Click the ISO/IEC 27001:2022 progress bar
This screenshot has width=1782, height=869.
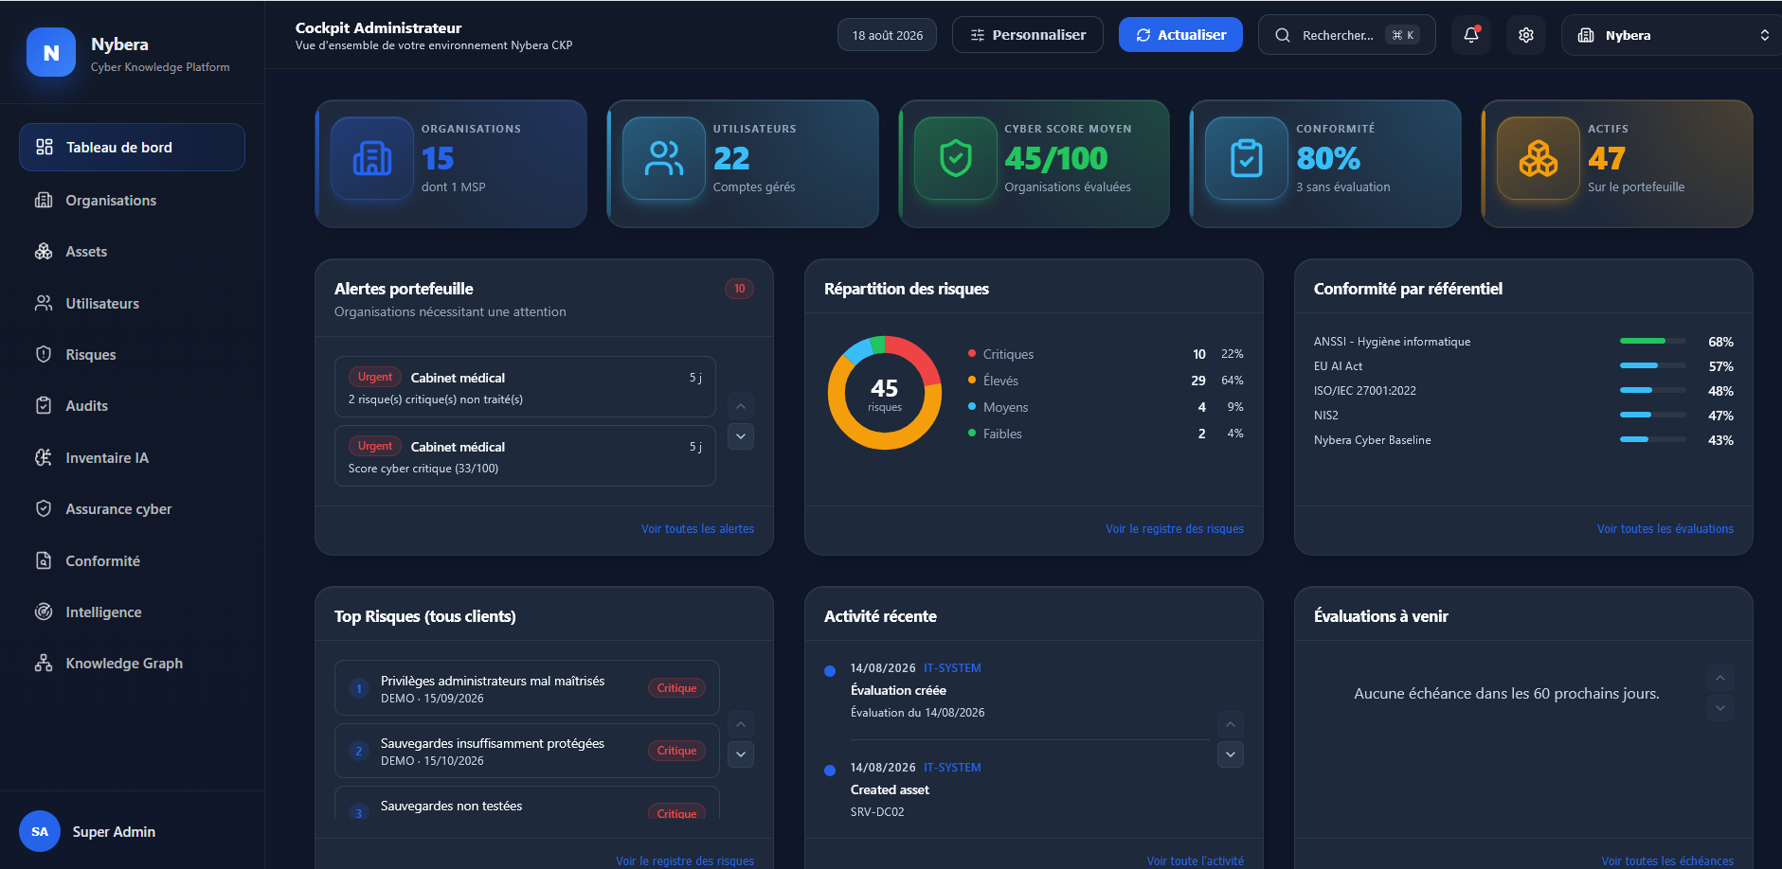tap(1653, 390)
